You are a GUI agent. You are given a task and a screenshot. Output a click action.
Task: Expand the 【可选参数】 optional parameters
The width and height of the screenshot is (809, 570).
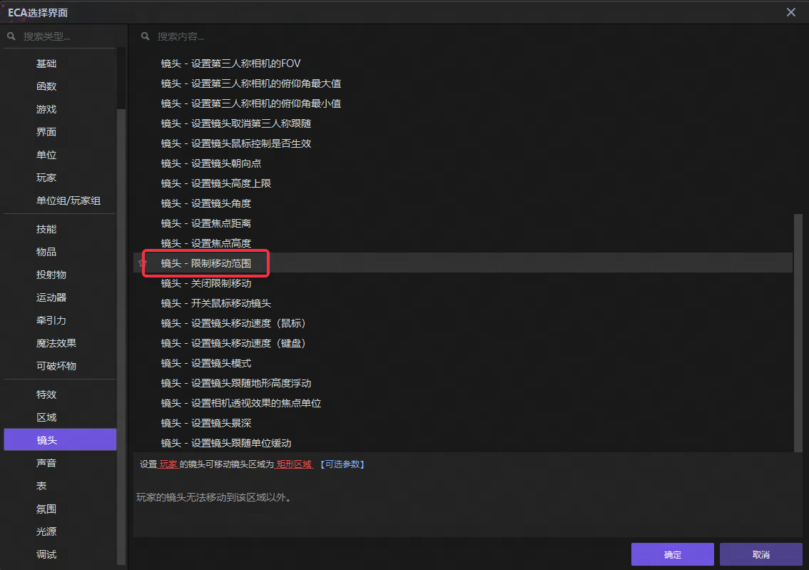341,464
